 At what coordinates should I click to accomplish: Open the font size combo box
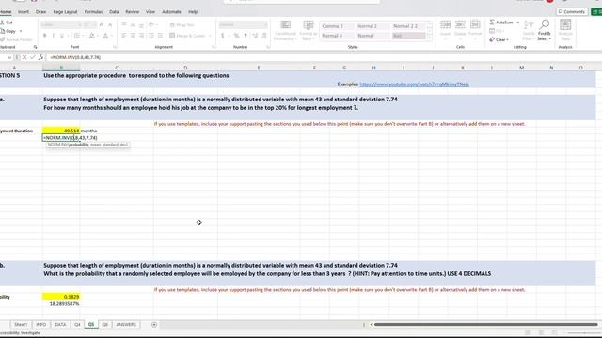point(89,25)
